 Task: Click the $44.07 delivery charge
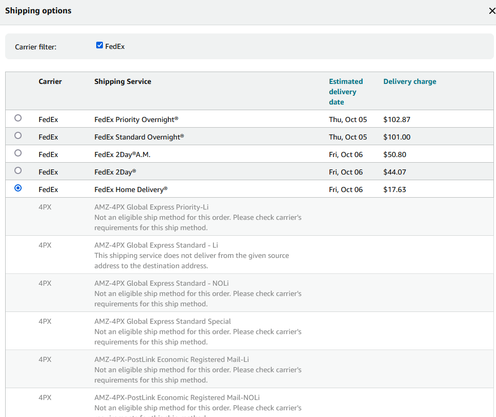tap(395, 172)
